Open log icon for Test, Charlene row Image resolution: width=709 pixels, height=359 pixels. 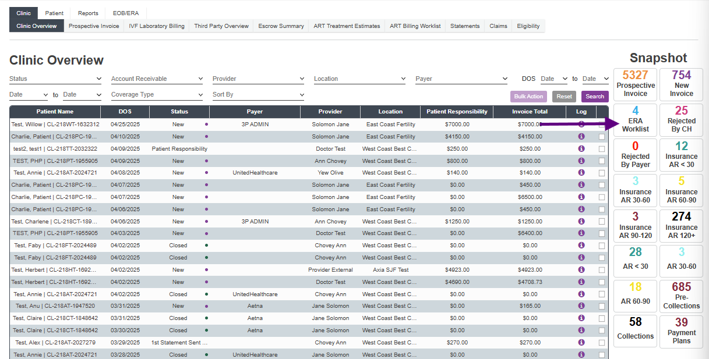click(x=581, y=222)
